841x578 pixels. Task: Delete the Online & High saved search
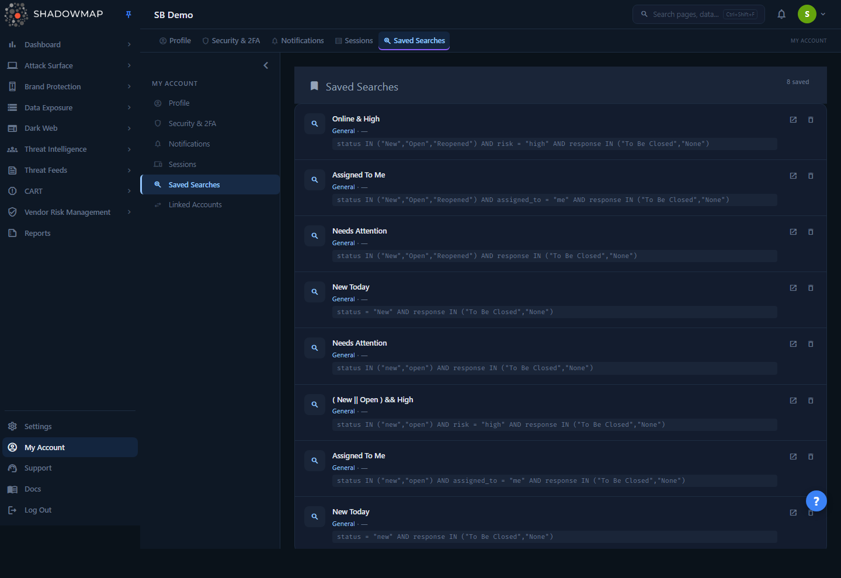(811, 120)
